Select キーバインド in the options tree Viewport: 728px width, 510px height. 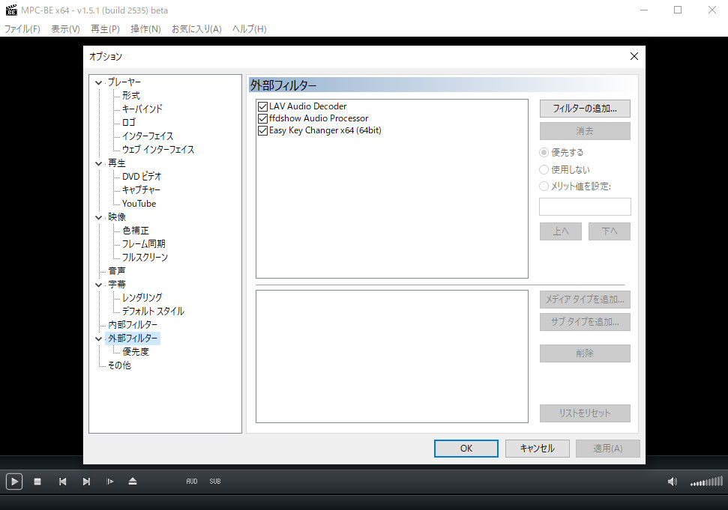tap(142, 109)
